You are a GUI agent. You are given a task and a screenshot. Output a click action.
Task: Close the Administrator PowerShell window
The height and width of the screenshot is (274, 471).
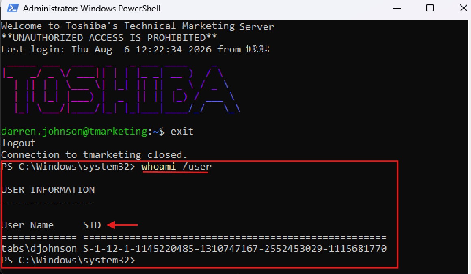464,8
